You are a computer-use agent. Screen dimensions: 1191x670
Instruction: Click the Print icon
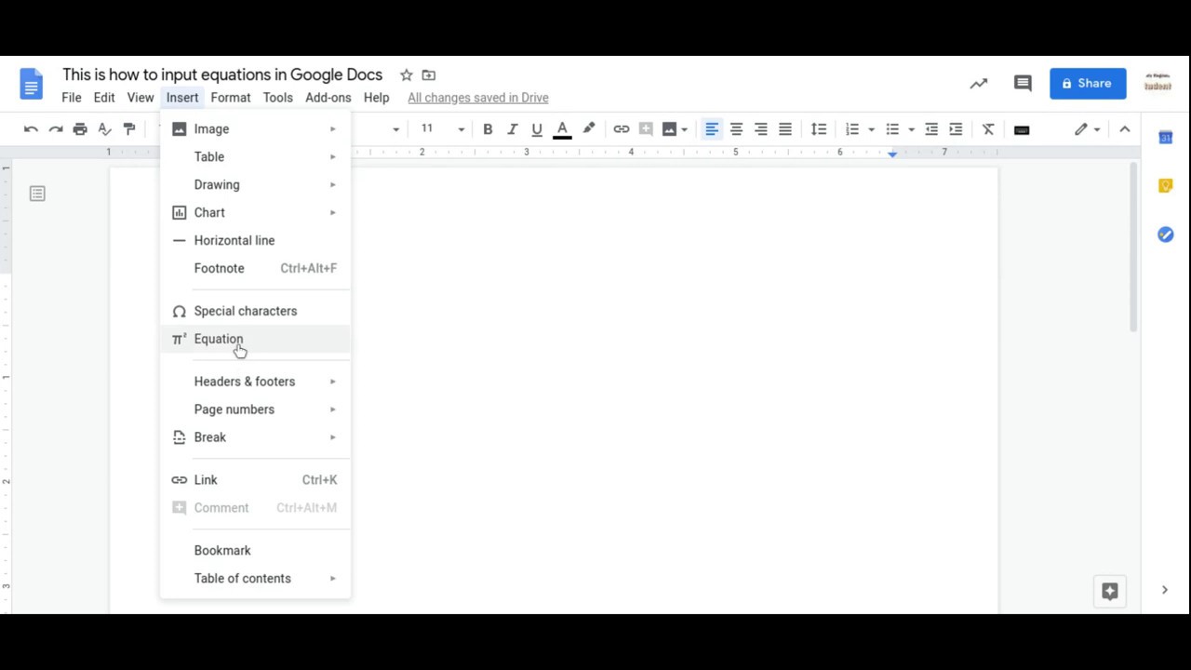(80, 129)
